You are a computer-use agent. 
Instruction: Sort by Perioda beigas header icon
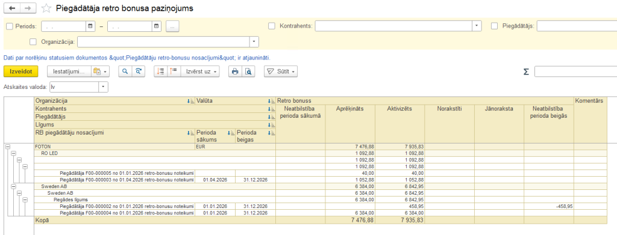[271, 133]
